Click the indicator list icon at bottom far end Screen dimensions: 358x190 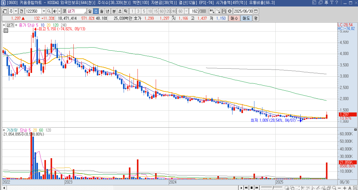coord(355,188)
